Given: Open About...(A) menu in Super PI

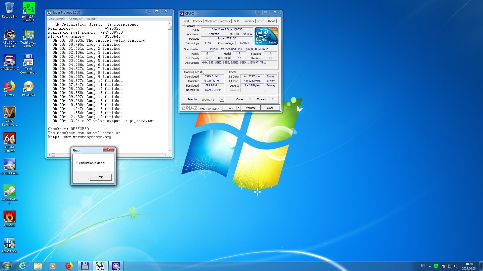Looking at the screenshot, I should 76,19.
